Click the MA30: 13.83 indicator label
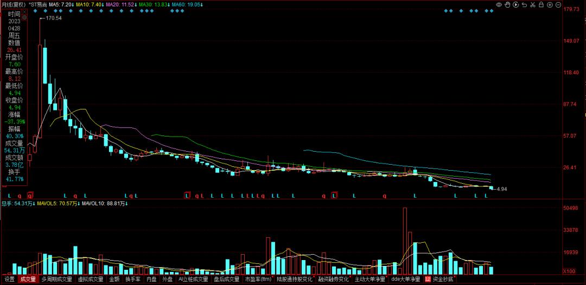Viewport: 586px width, 285px height. click(153, 4)
